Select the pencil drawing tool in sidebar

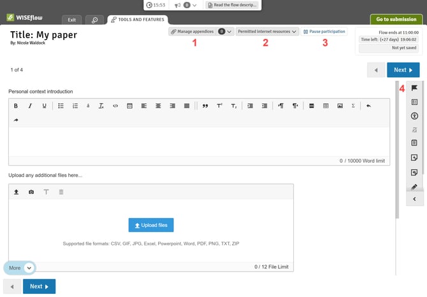pyautogui.click(x=414, y=187)
